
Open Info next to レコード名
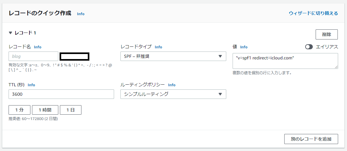tap(38, 47)
